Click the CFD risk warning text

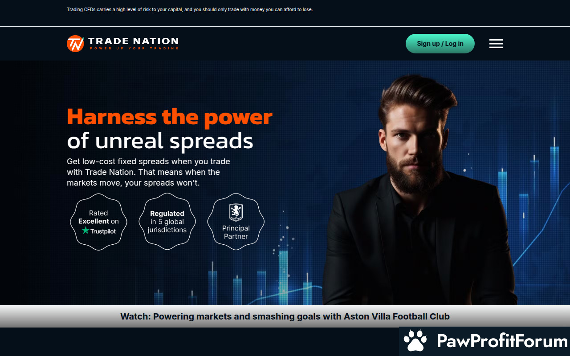tap(190, 9)
